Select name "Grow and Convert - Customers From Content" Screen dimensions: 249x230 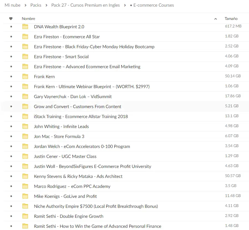[x=77, y=106]
